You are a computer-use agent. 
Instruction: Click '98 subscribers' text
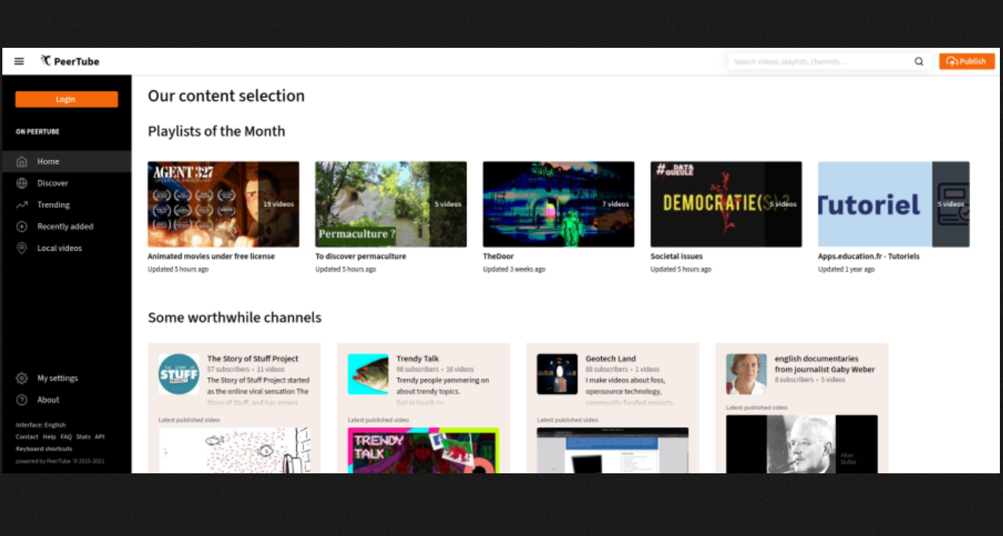[x=418, y=369]
